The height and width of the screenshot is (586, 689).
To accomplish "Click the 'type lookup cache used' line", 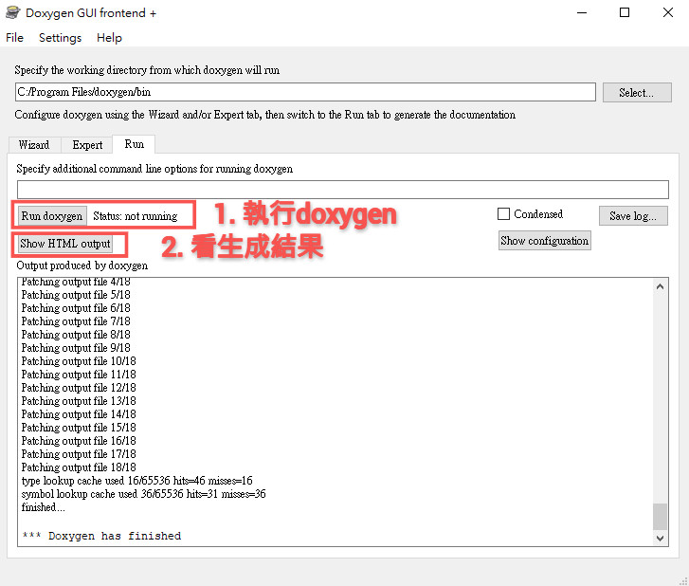I will click(137, 481).
